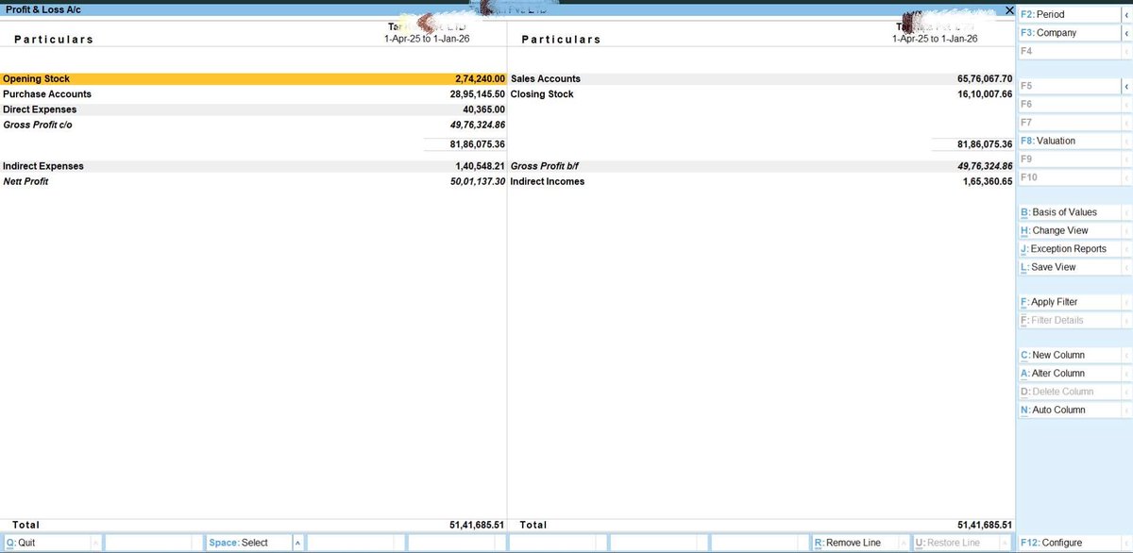Open Exception Reports
The height and width of the screenshot is (553, 1133).
coord(1068,249)
